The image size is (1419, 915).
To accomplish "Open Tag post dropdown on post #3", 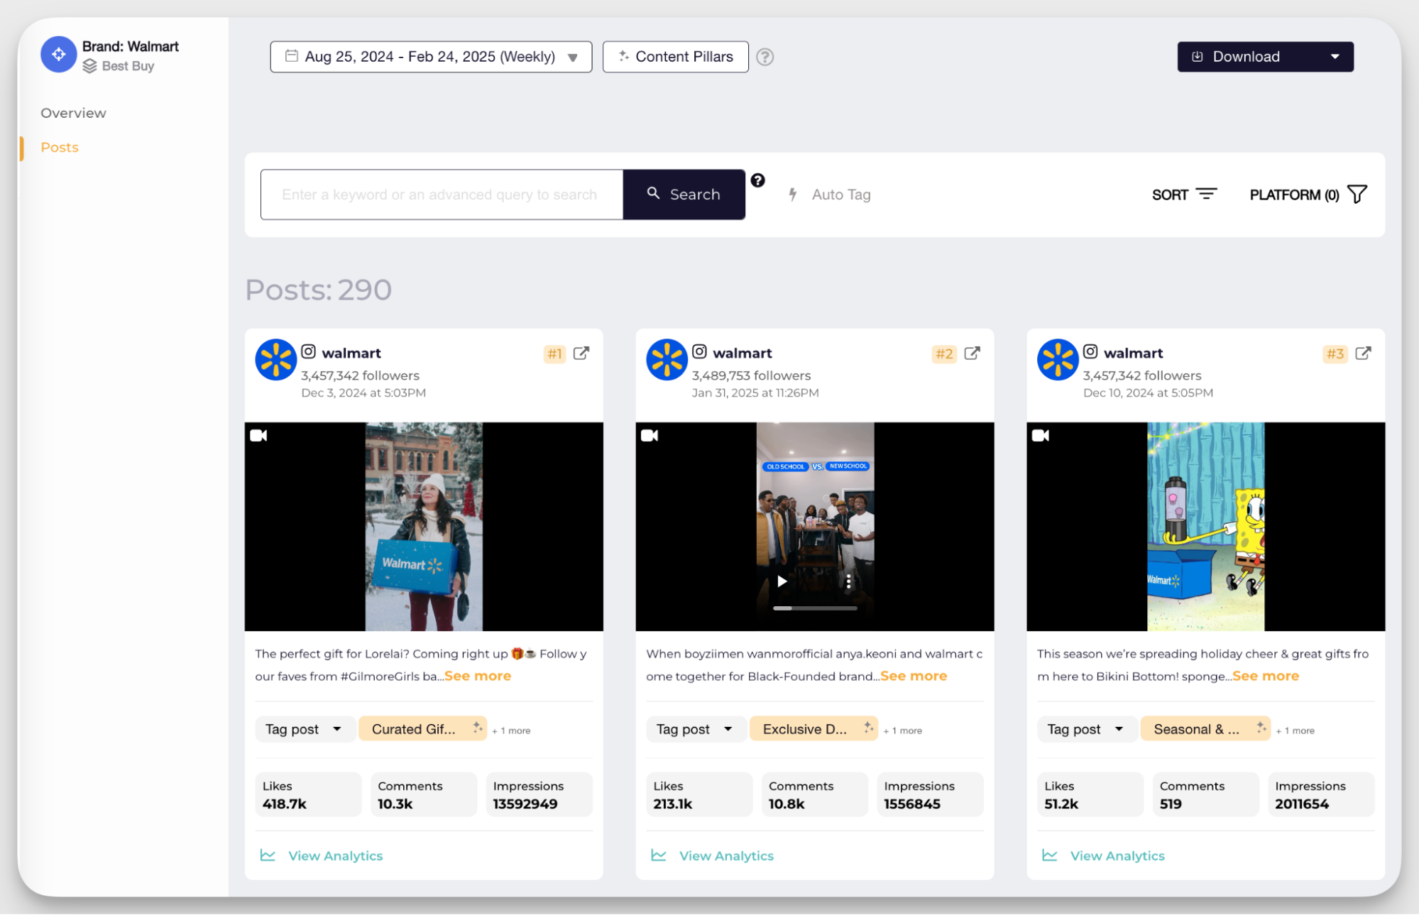I will [1086, 729].
